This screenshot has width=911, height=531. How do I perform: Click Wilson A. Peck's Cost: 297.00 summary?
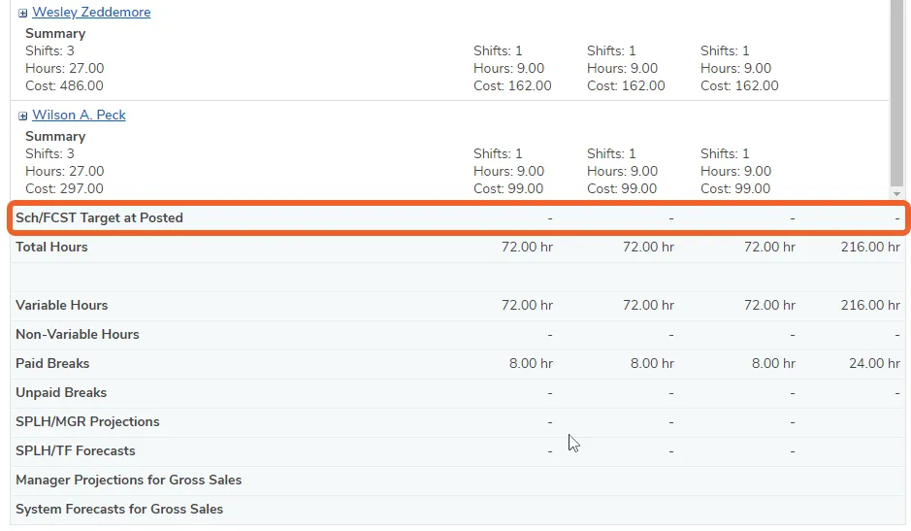[x=64, y=188]
